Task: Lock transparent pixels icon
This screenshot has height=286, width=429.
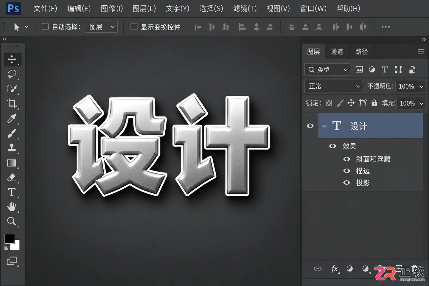Action: (x=329, y=103)
